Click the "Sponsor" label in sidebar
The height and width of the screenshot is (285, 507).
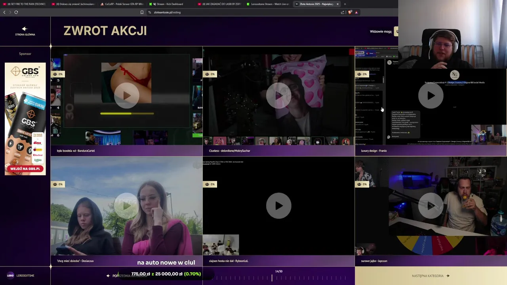pyautogui.click(x=25, y=54)
